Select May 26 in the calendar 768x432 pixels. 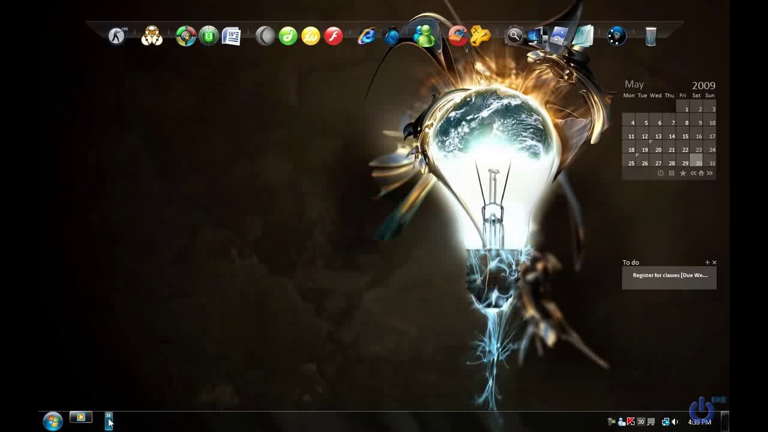coord(642,160)
